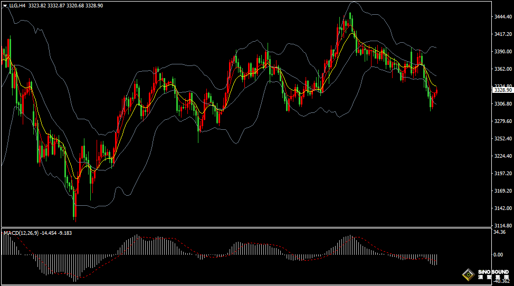
Task: Click the 3169.20 price axis label
Action: click(503, 190)
